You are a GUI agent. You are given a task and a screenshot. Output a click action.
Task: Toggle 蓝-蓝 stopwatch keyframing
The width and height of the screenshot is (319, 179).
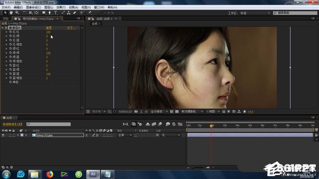point(11,74)
